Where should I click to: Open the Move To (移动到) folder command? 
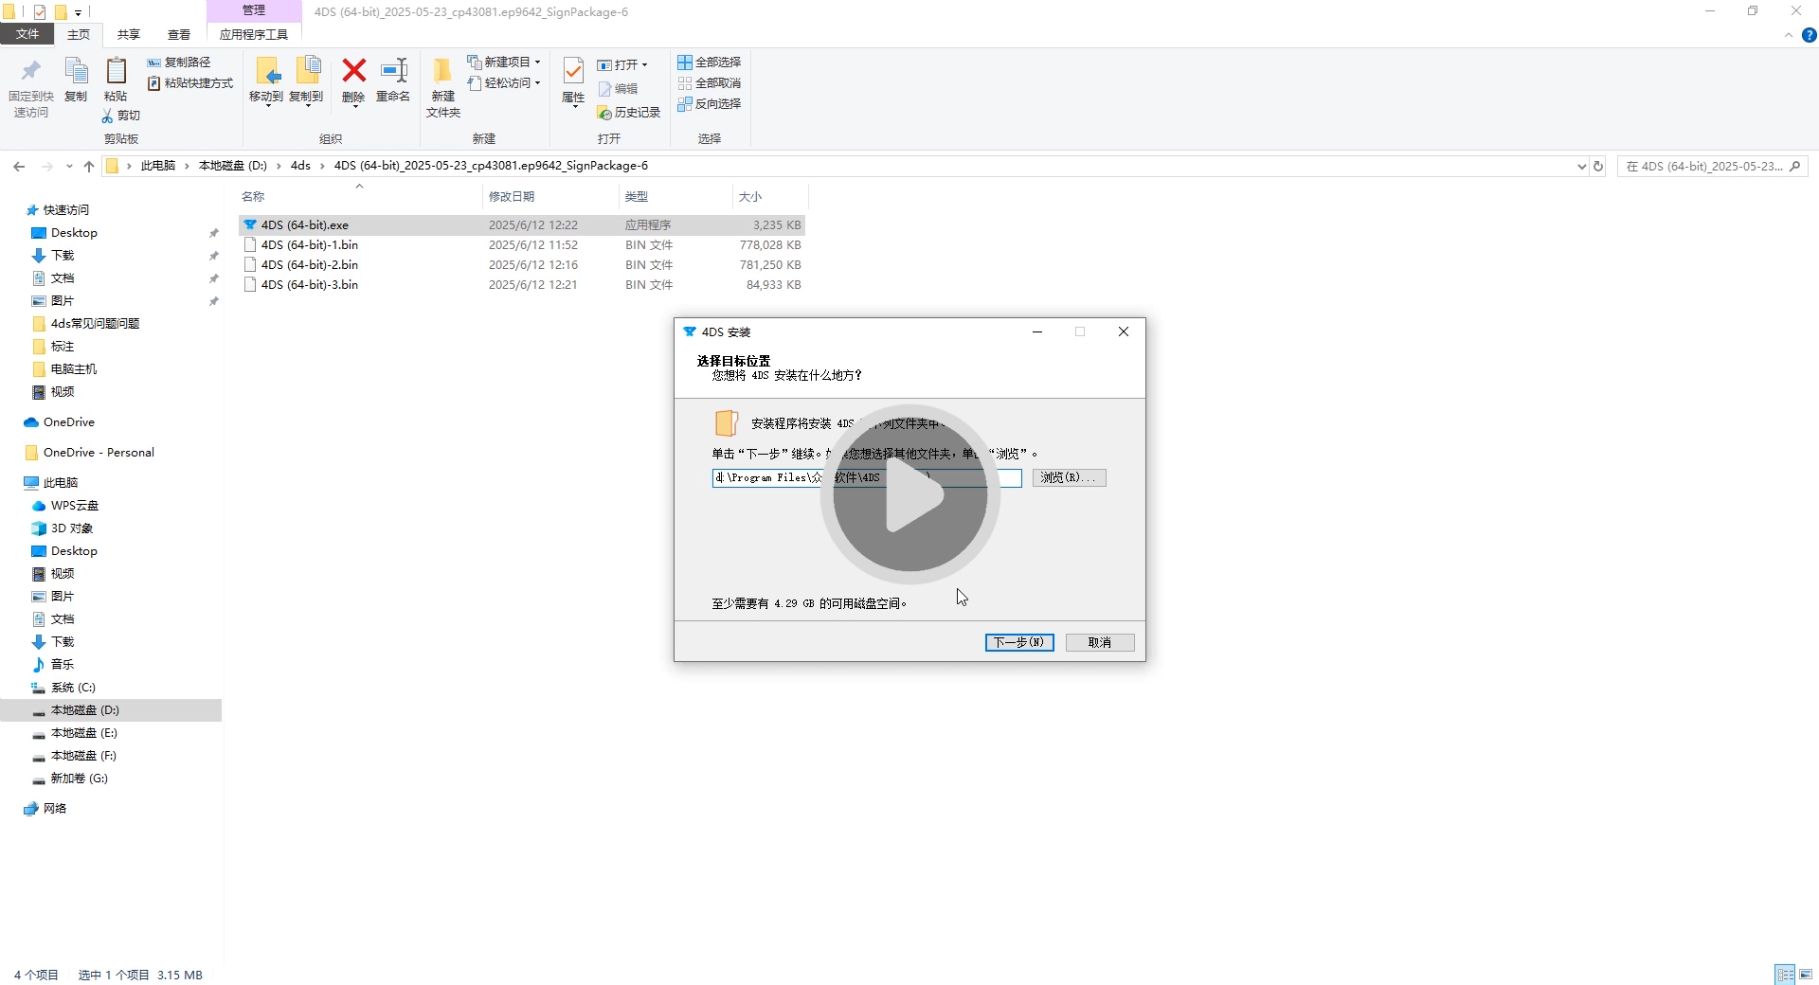tap(266, 80)
